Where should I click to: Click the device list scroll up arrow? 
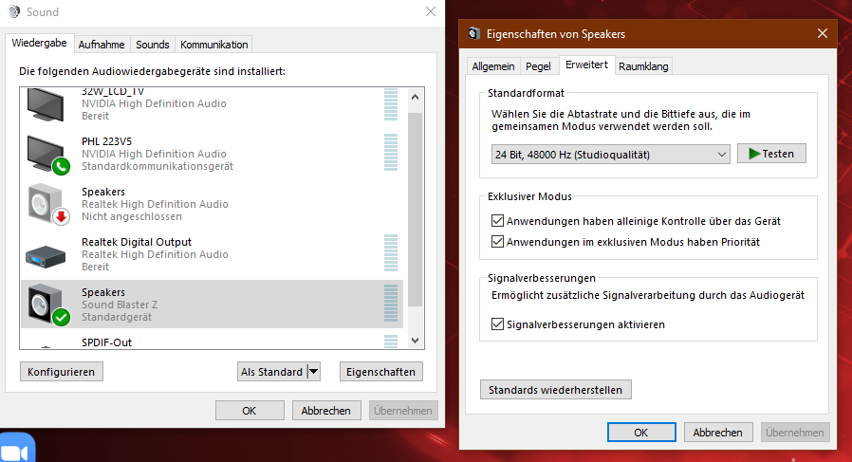[416, 97]
